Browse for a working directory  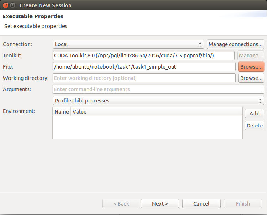pyautogui.click(x=251, y=78)
